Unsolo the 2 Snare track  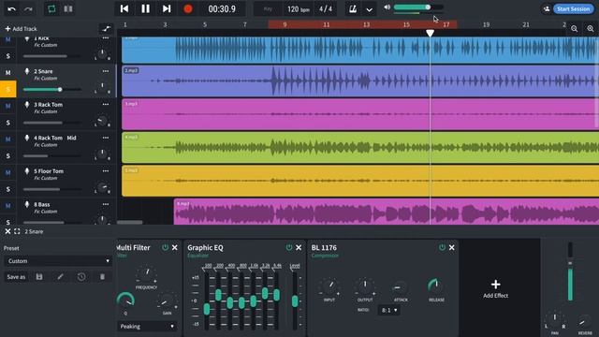coord(8,89)
